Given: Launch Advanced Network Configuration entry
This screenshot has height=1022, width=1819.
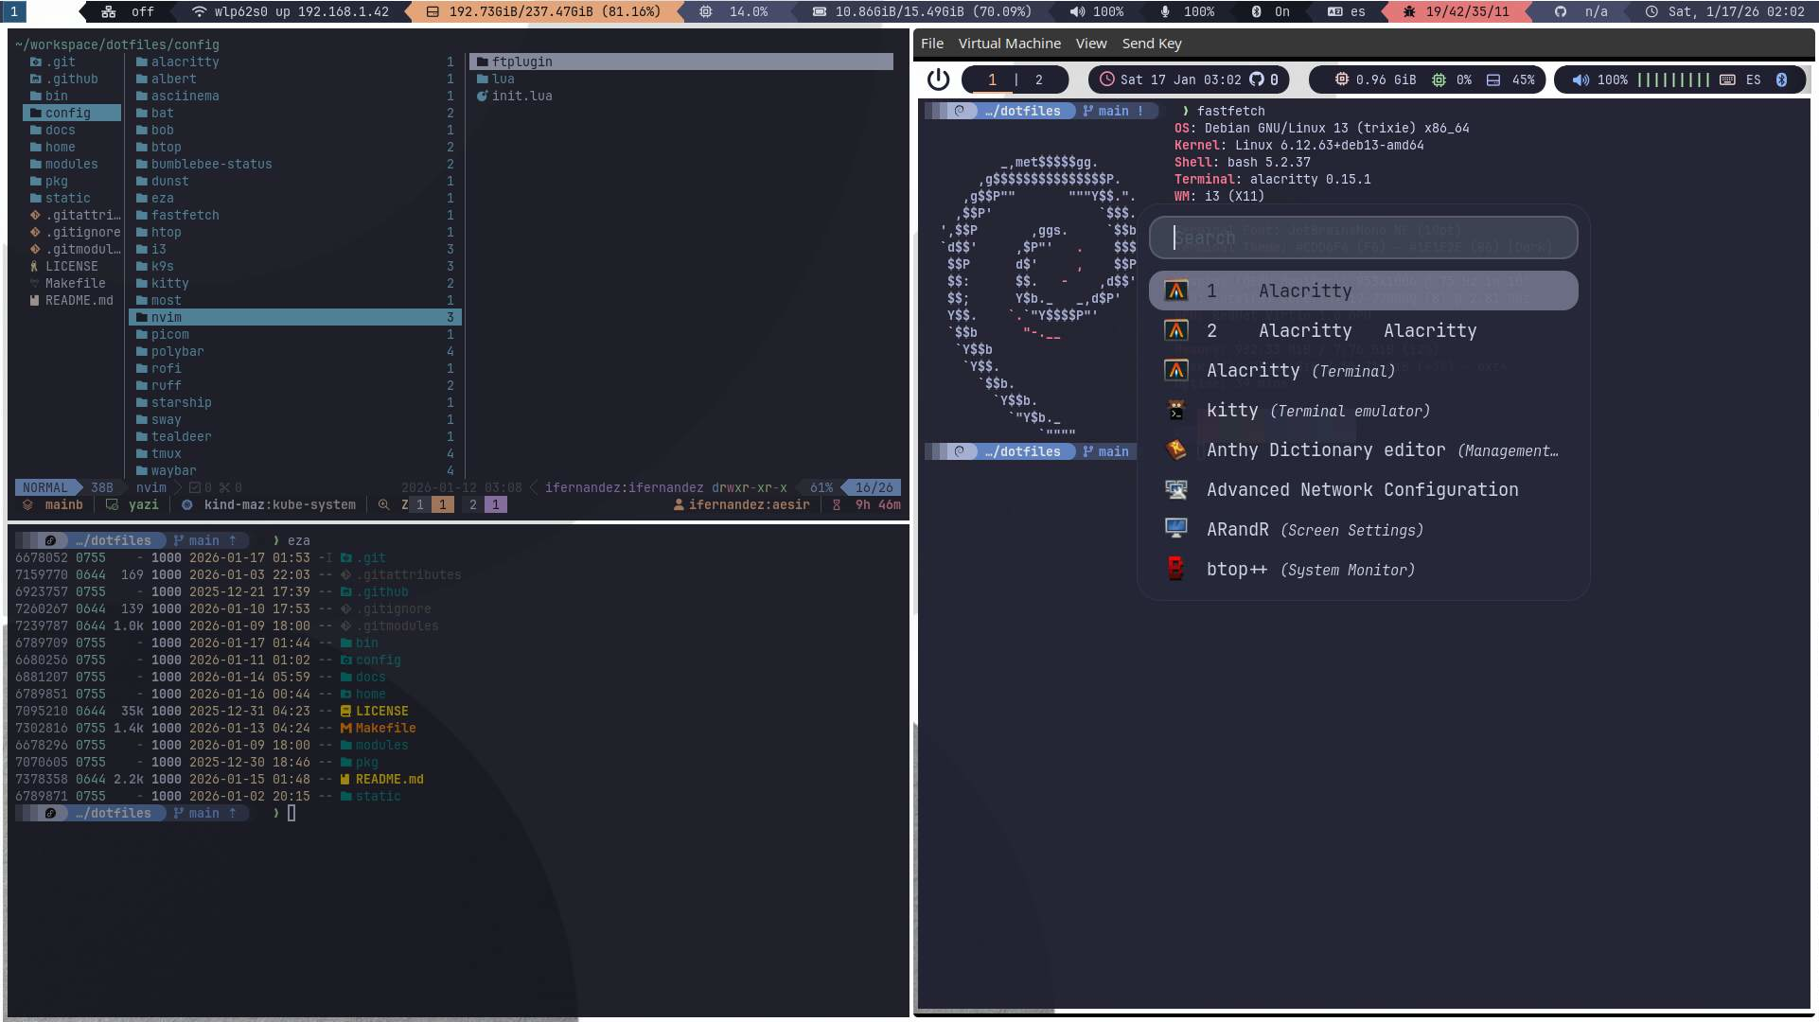Looking at the screenshot, I should point(1362,490).
